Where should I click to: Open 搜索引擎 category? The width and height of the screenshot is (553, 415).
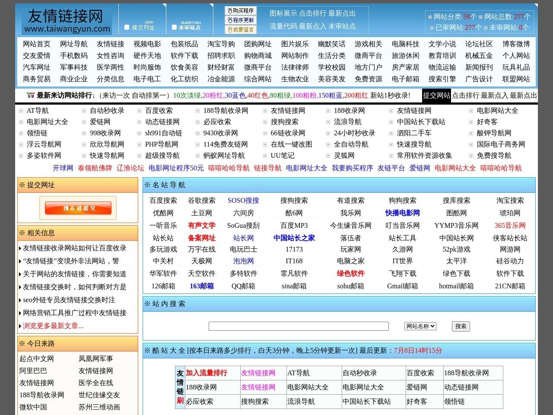tap(442, 79)
